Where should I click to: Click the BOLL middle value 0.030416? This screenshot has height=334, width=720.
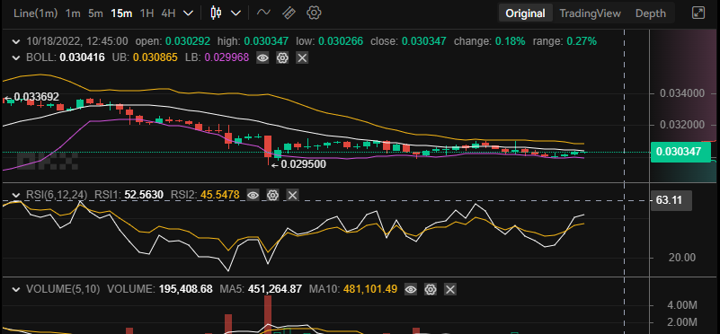[x=82, y=57]
